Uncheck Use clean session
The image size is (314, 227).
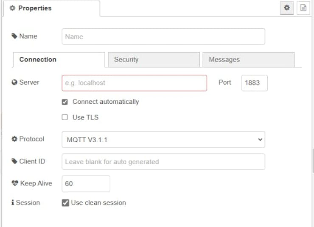point(65,203)
